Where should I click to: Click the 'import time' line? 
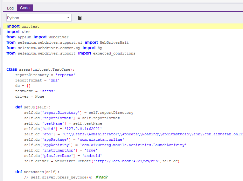tap(18, 32)
